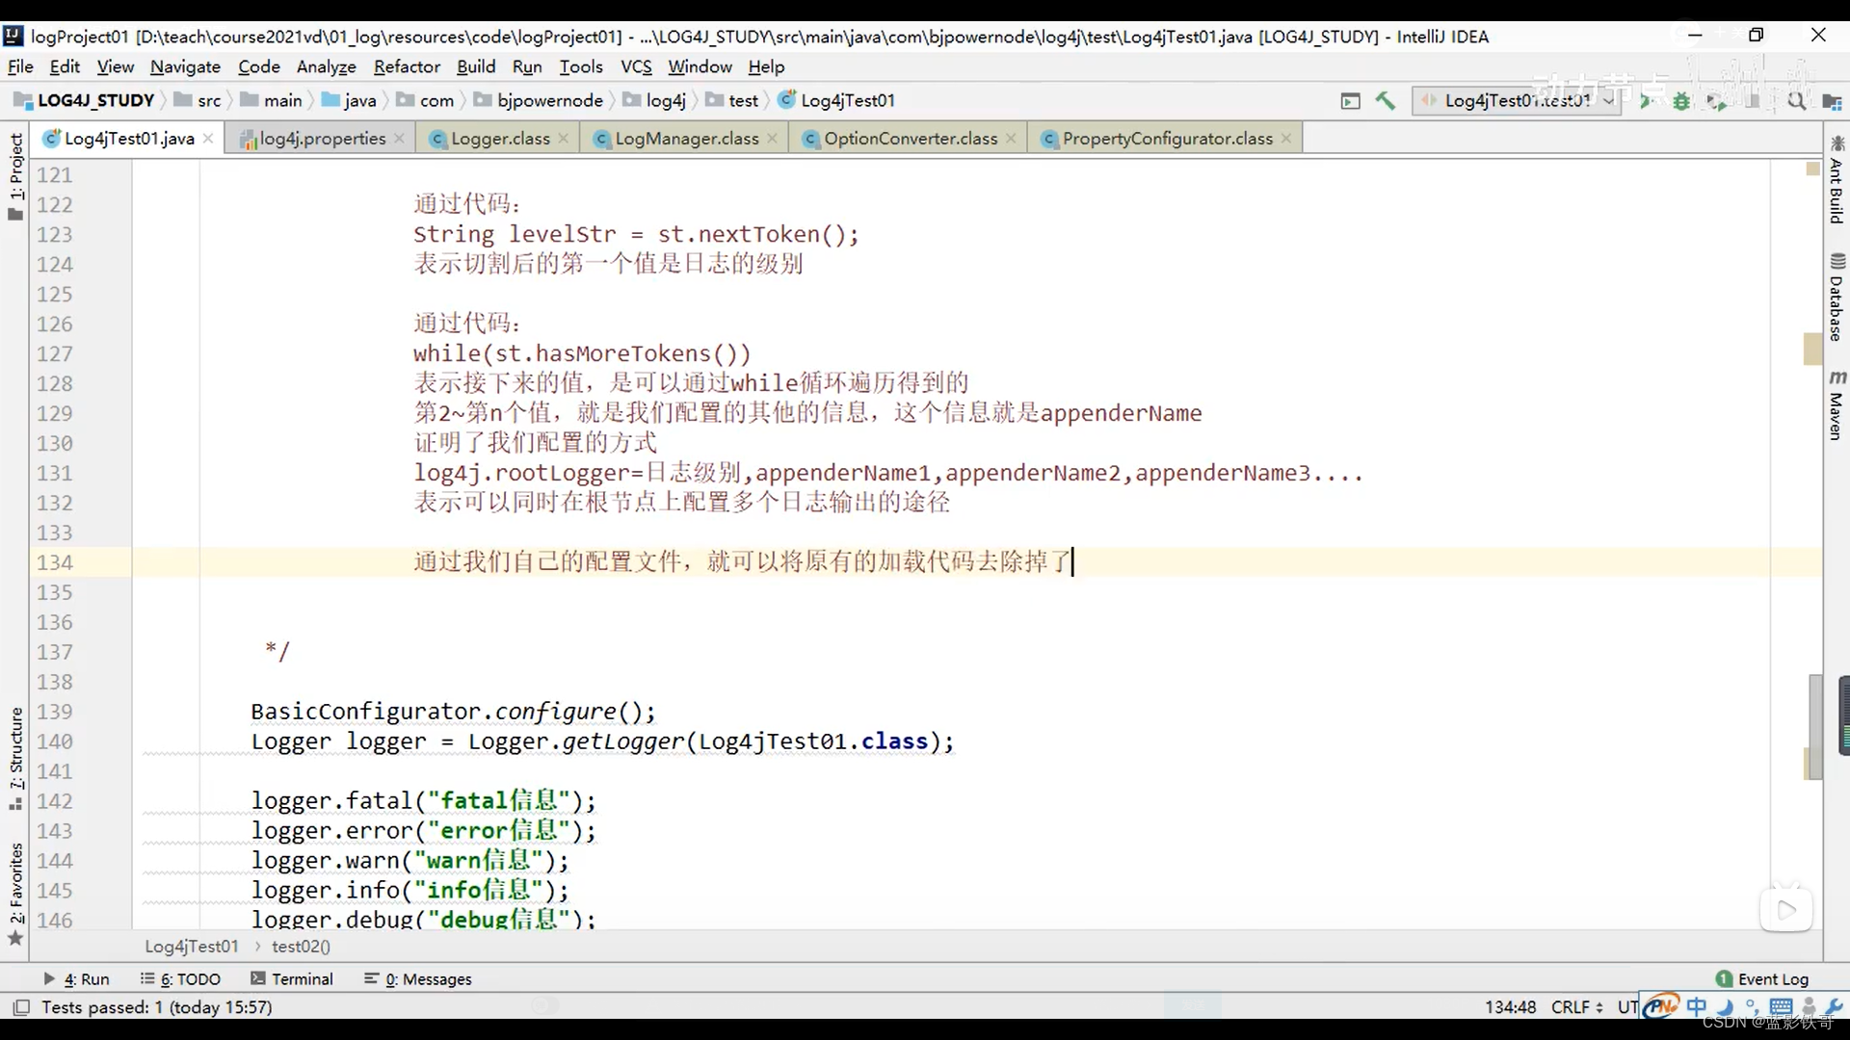Close the log4j.properties tab
The width and height of the screenshot is (1850, 1040).
coord(399,139)
